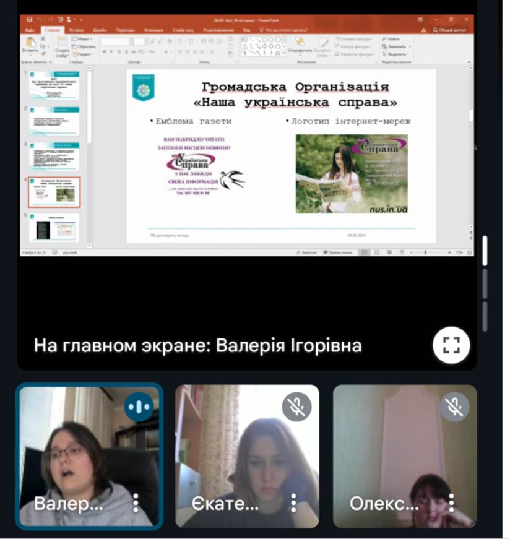Click the Paste (Вставить) clipboard icon
The image size is (510, 539).
click(30, 43)
